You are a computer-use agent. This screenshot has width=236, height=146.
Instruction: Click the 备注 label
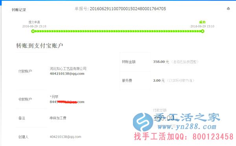pos(22,118)
